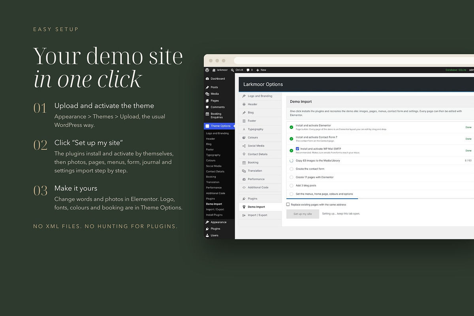Select the Logo and Branding options tab
The width and height of the screenshot is (474, 316).
(x=260, y=96)
